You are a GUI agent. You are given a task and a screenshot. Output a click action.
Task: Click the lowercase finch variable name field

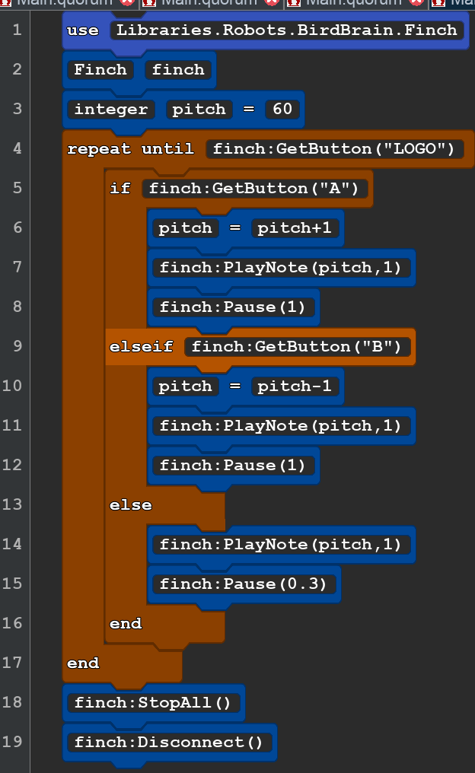pos(178,70)
